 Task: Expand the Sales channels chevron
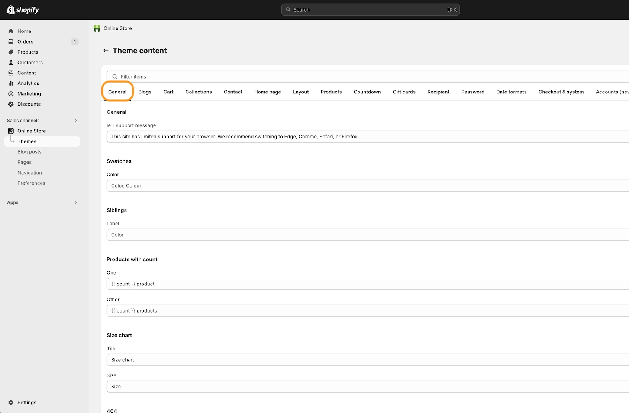(x=76, y=121)
